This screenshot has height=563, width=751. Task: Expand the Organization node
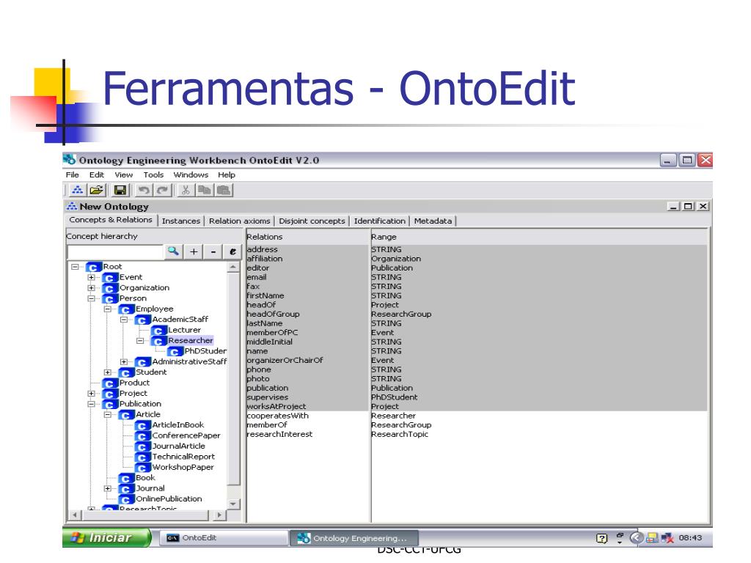[x=91, y=287]
